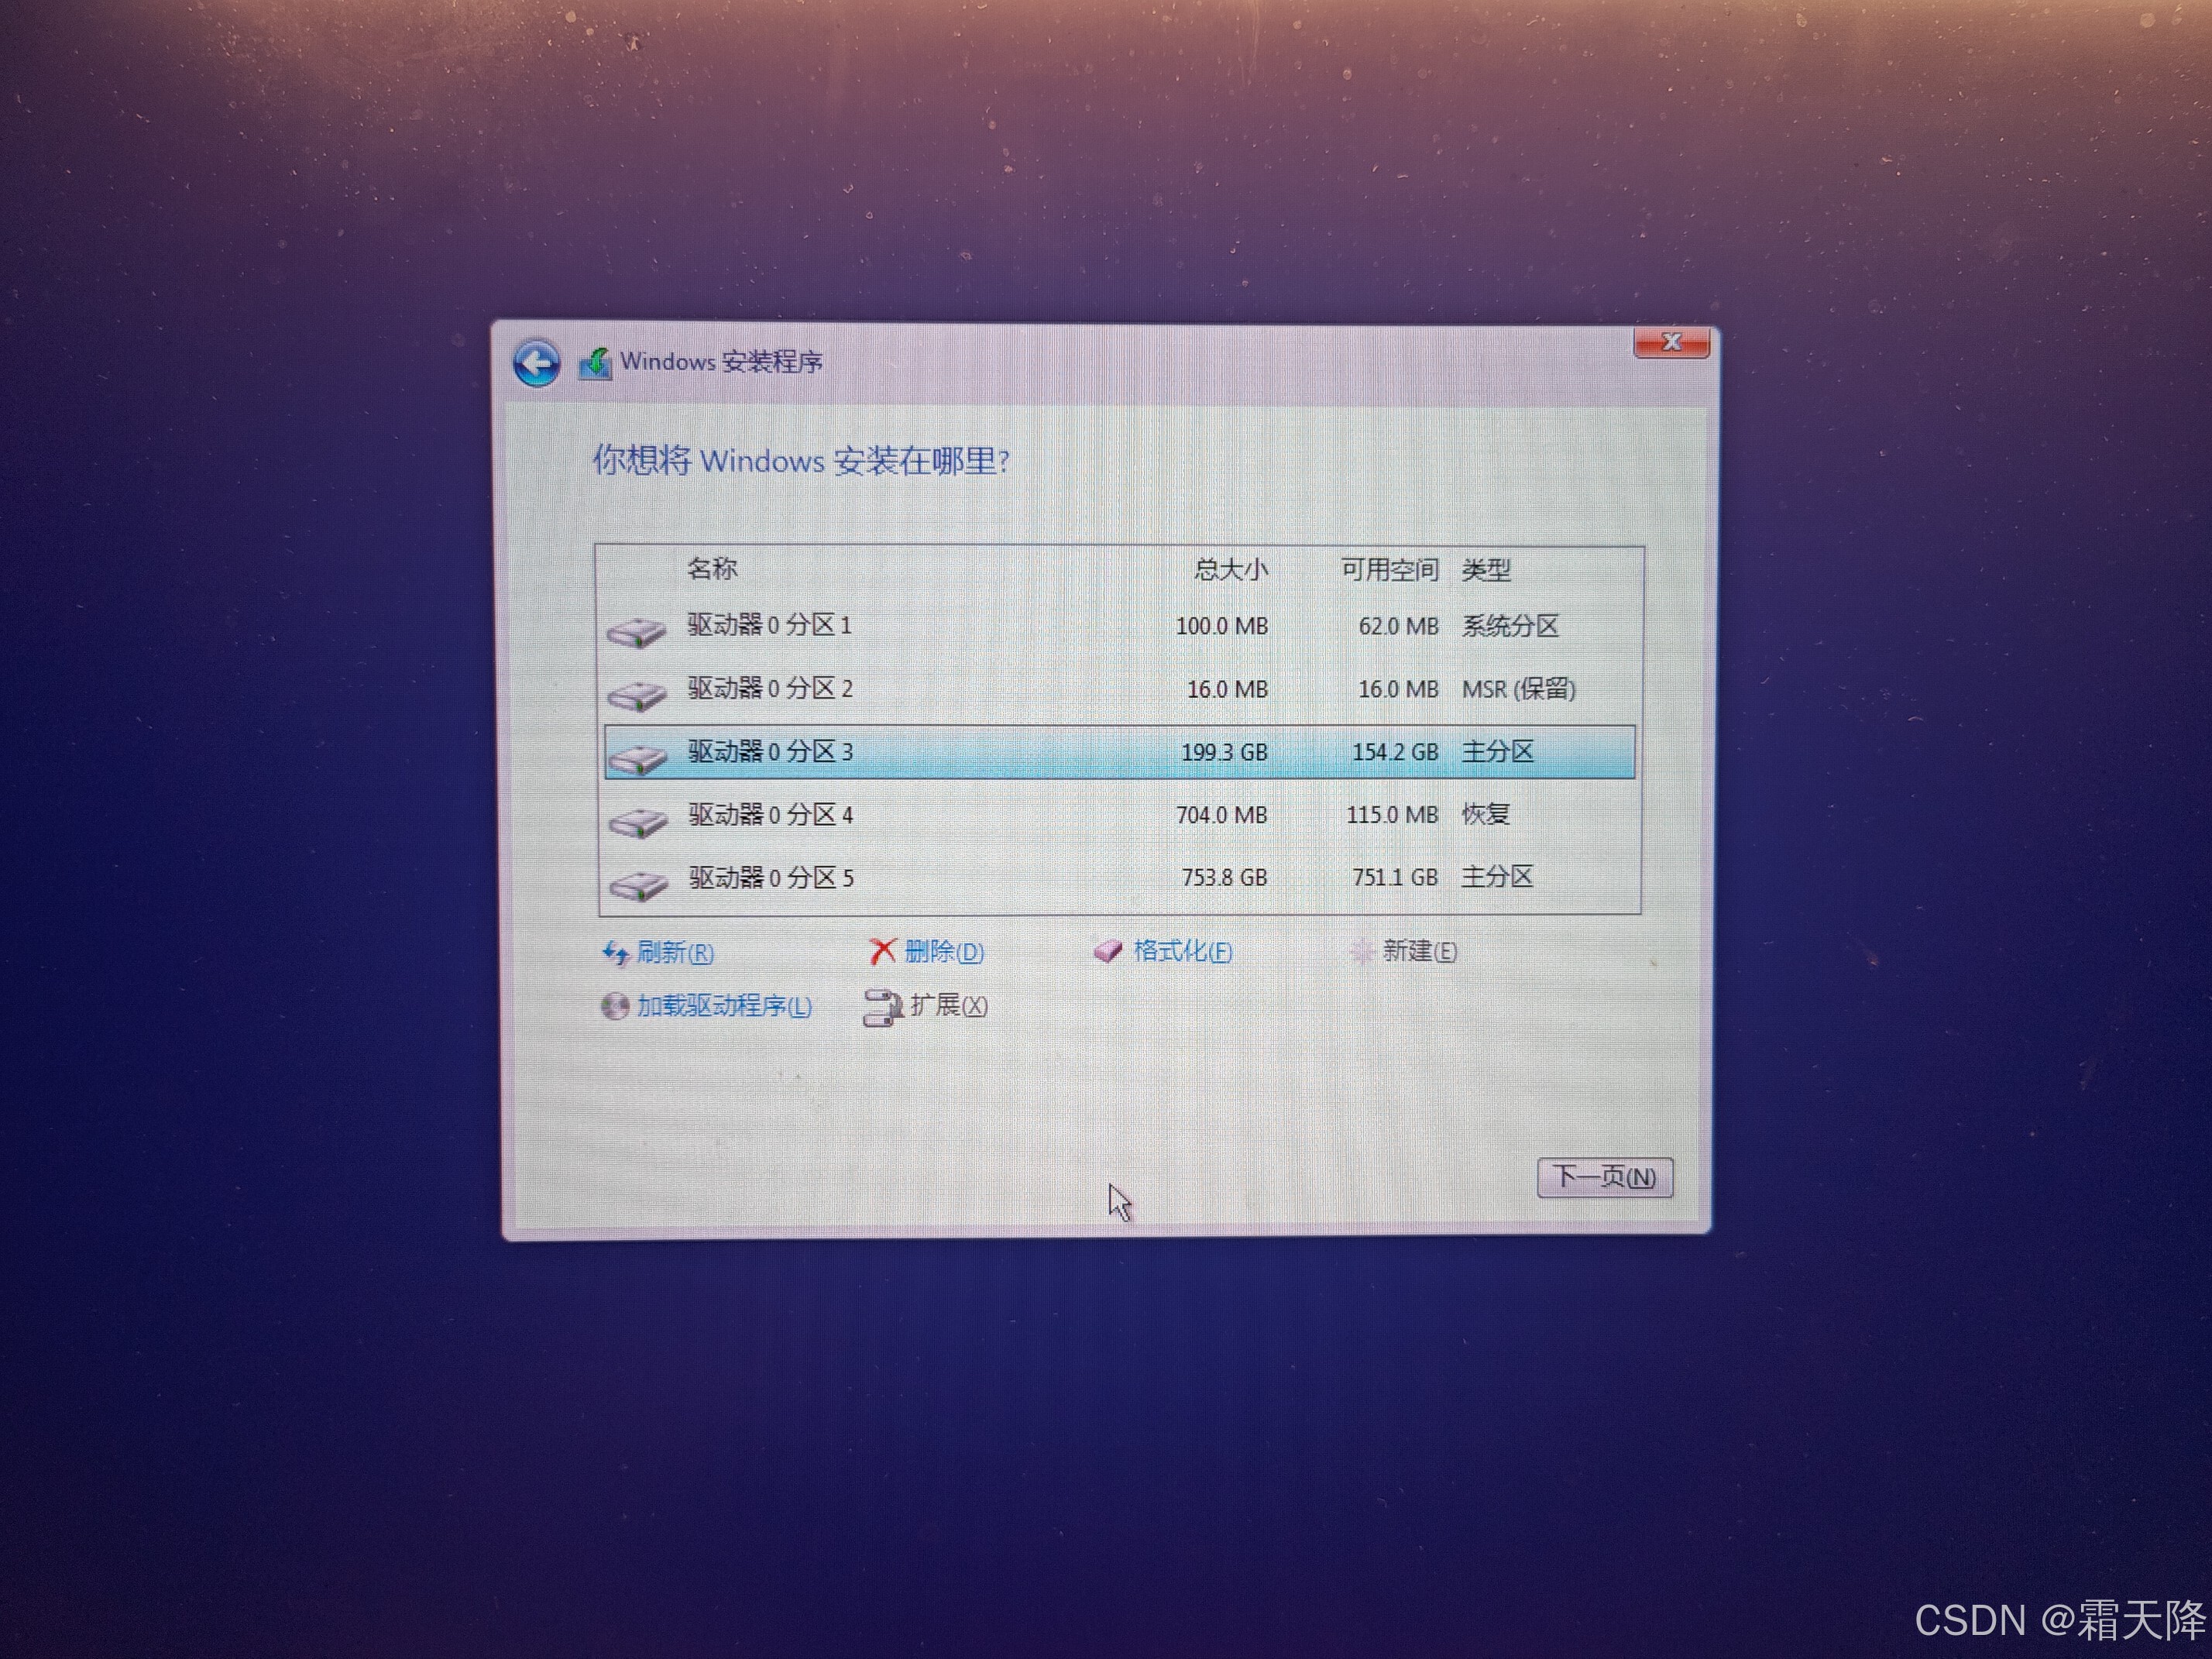Click the extend partition icon
Screen dimensions: 2212x1659
882,1007
